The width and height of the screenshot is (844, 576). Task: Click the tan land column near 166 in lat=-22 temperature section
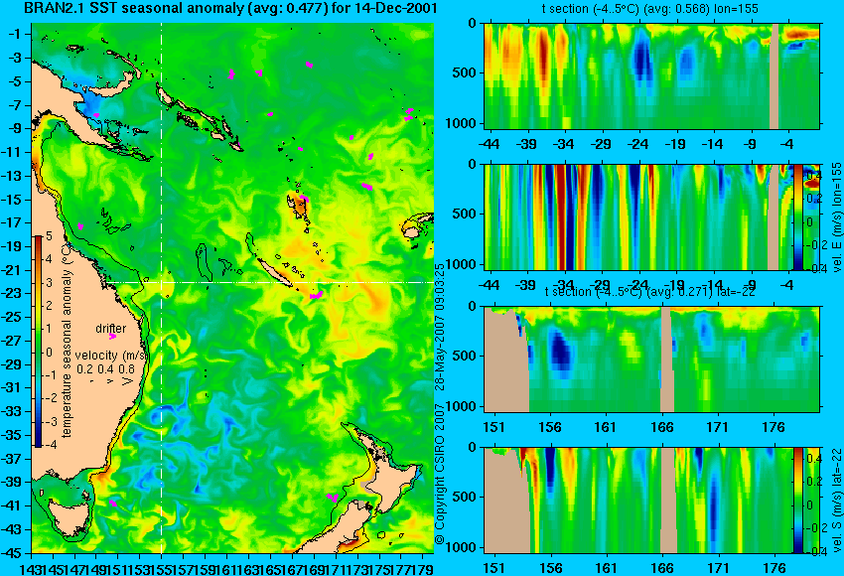(x=667, y=360)
